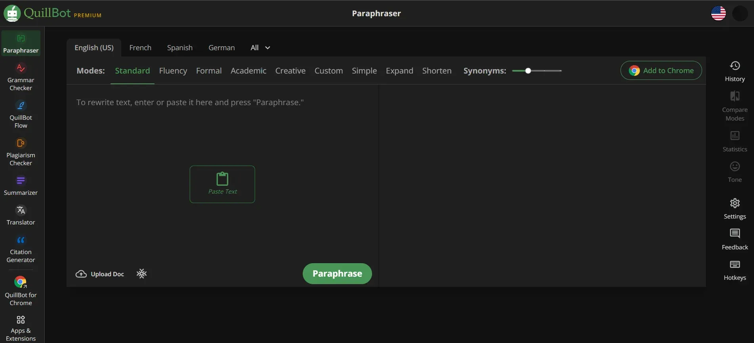This screenshot has width=754, height=343.
Task: Switch to the Spanish language tab
Action: (x=180, y=47)
